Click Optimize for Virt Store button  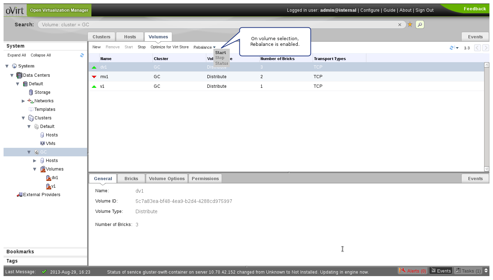pyautogui.click(x=169, y=47)
